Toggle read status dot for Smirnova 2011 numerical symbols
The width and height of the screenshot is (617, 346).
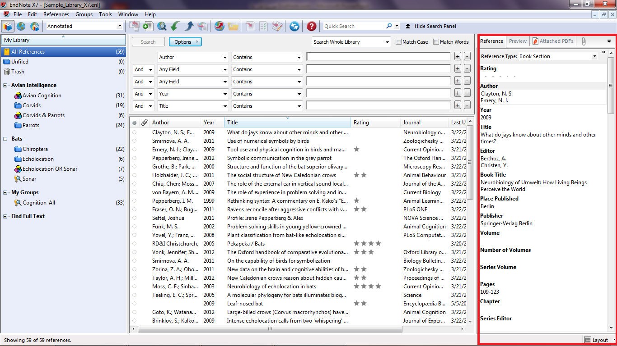(x=134, y=141)
